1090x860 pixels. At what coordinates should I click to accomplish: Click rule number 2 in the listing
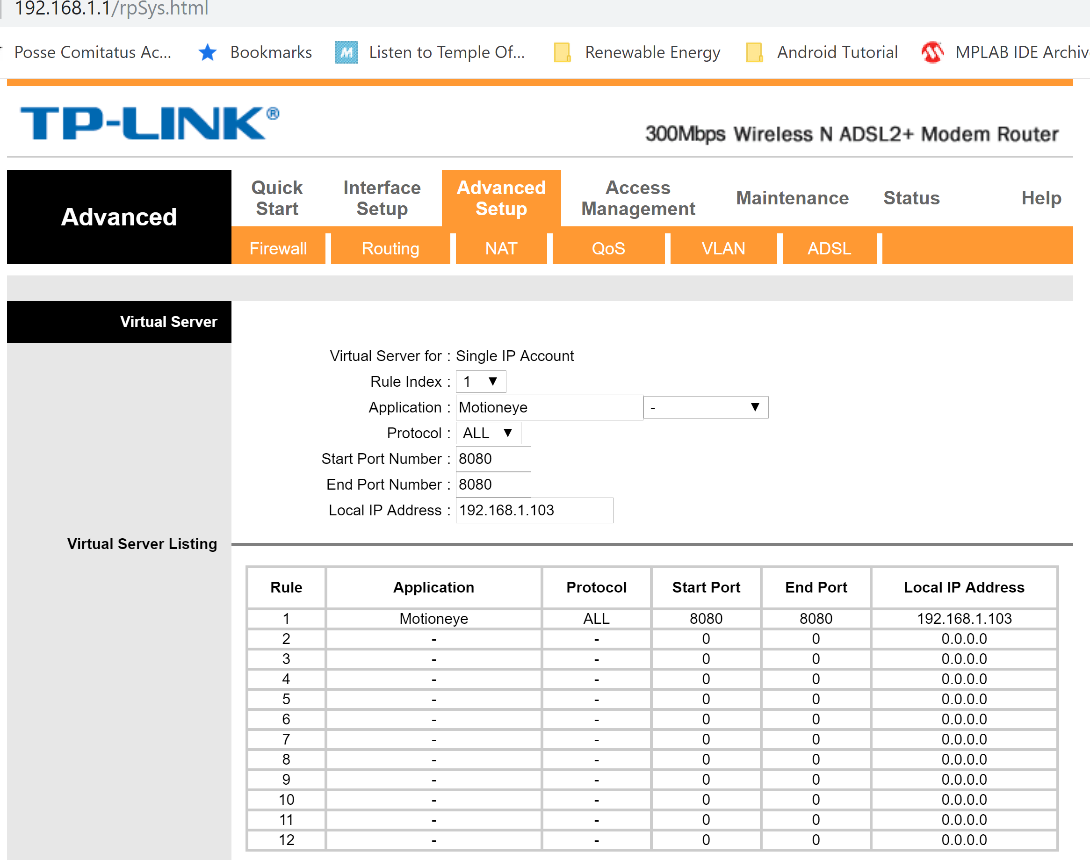pos(286,638)
